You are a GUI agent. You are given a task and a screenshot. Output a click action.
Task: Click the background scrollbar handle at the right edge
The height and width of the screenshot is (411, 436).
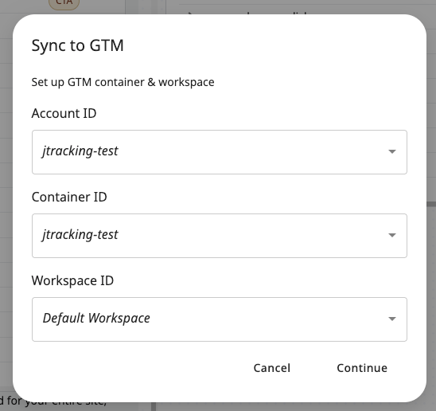click(x=431, y=204)
